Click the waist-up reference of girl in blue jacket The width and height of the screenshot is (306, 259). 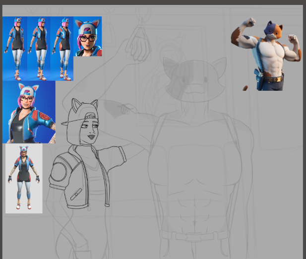pyautogui.click(x=29, y=112)
